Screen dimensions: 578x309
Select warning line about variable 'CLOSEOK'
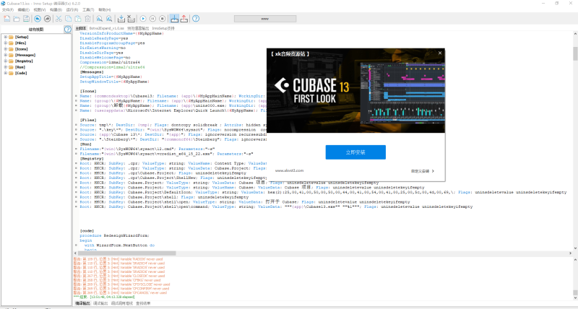(x=119, y=276)
